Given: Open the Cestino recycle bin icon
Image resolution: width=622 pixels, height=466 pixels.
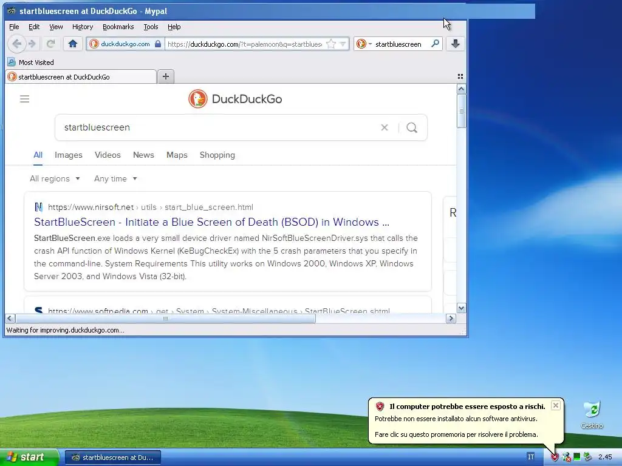Looking at the screenshot, I should pyautogui.click(x=592, y=410).
